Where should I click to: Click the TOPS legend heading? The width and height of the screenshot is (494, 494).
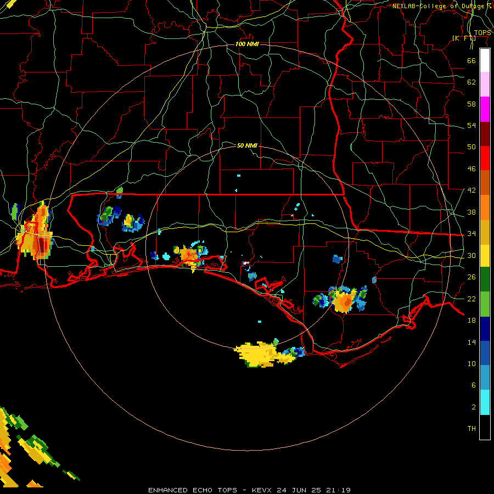point(482,33)
